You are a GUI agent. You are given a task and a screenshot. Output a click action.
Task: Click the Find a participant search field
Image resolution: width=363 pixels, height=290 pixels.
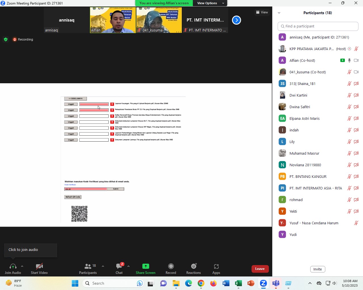coord(318,26)
